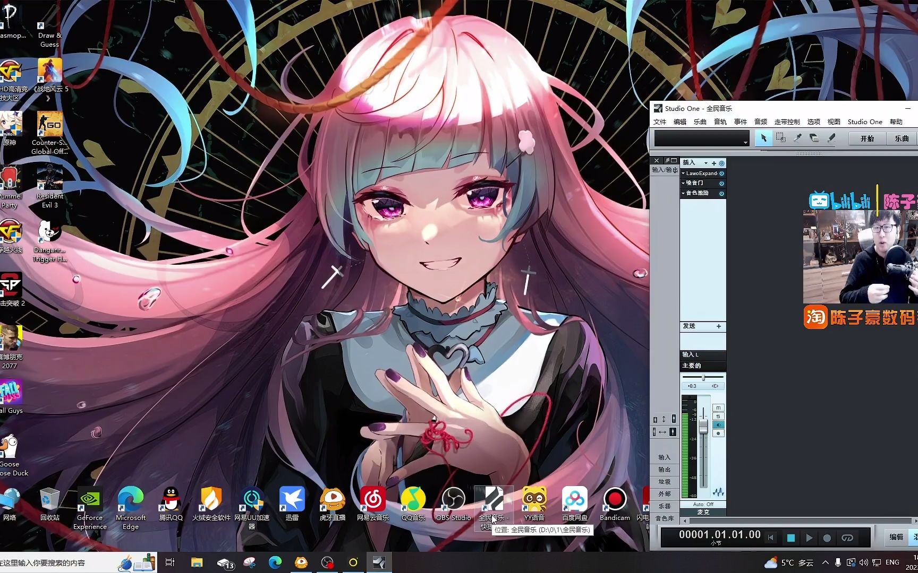Expand 噪音门 insert dropdown arrow

pyautogui.click(x=683, y=183)
